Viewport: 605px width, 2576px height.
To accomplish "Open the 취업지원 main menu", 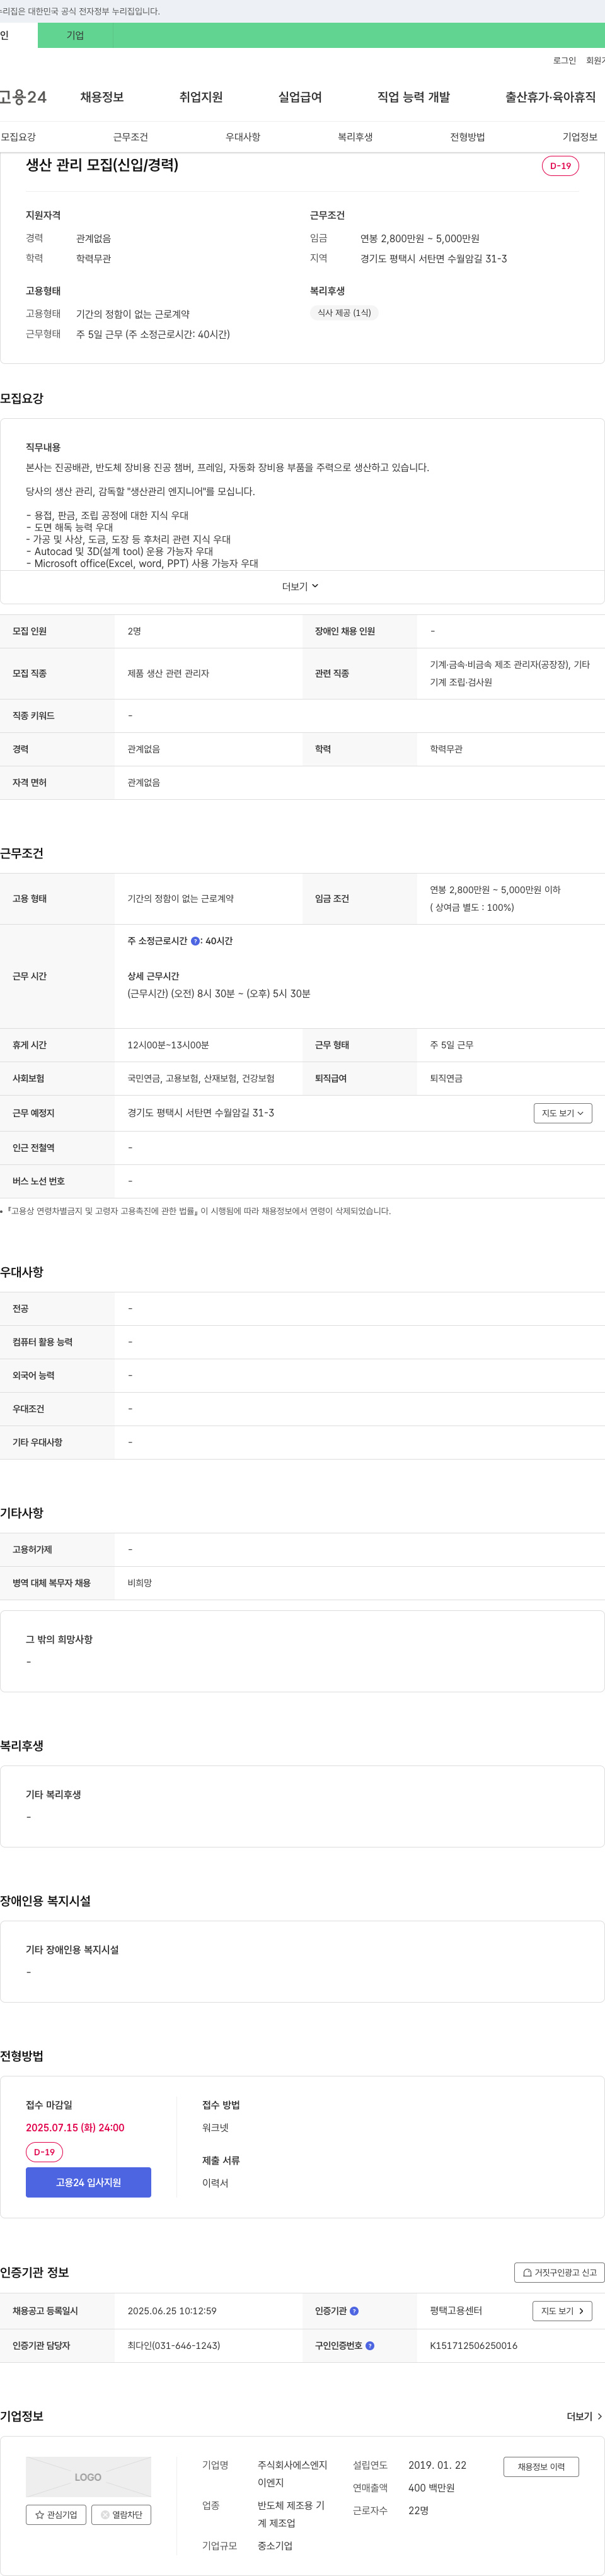I will tap(200, 97).
